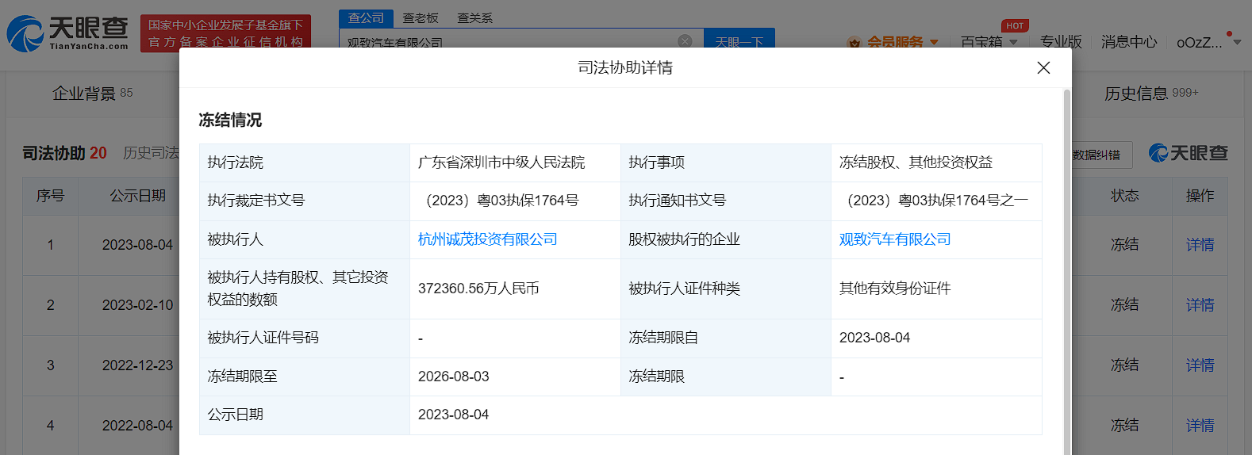Click the 操作 column header

tap(1200, 196)
